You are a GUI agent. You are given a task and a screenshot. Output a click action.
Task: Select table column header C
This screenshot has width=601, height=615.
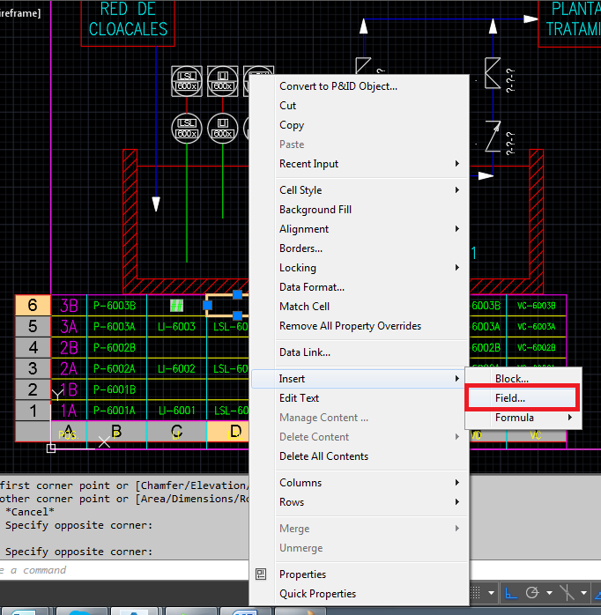click(x=176, y=432)
